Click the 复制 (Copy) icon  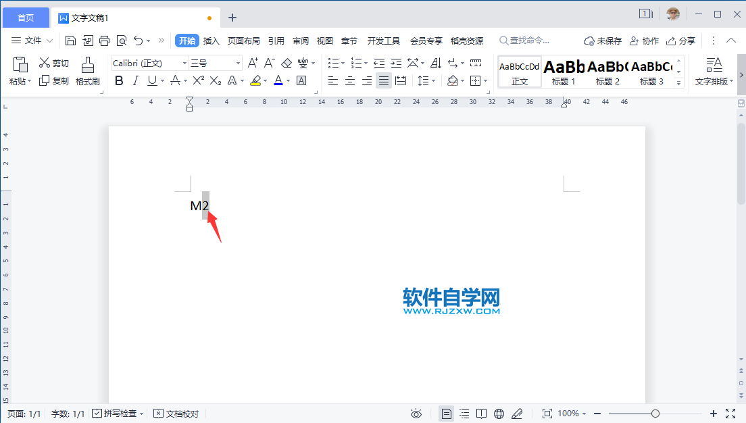[53, 80]
